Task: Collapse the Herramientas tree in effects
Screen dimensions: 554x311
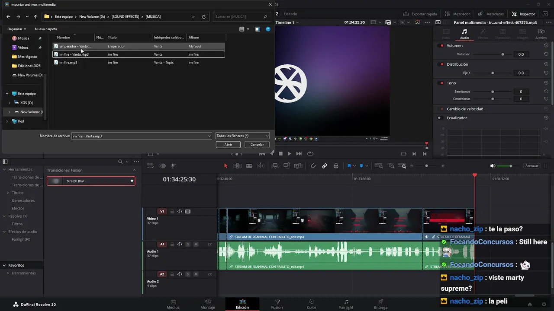Action: pyautogui.click(x=4, y=169)
